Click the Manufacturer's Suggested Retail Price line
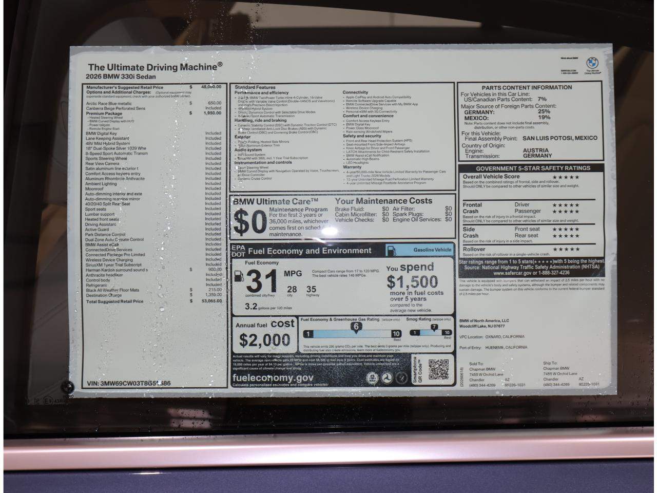This screenshot has height=493, width=657. pyautogui.click(x=153, y=87)
